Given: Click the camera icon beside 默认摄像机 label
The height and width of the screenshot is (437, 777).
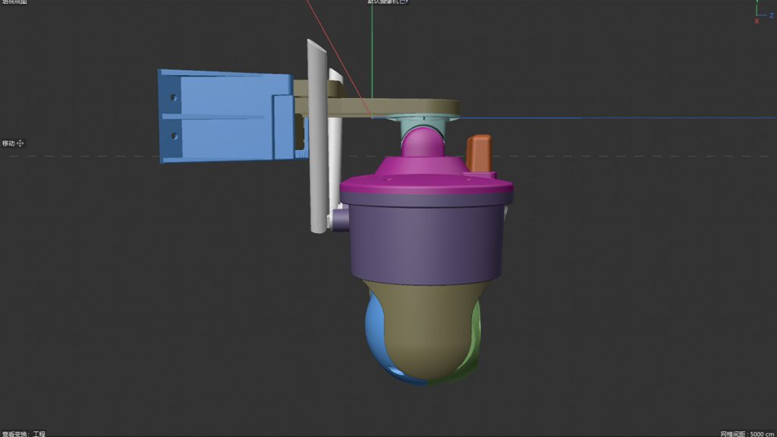Looking at the screenshot, I should pos(404,2).
